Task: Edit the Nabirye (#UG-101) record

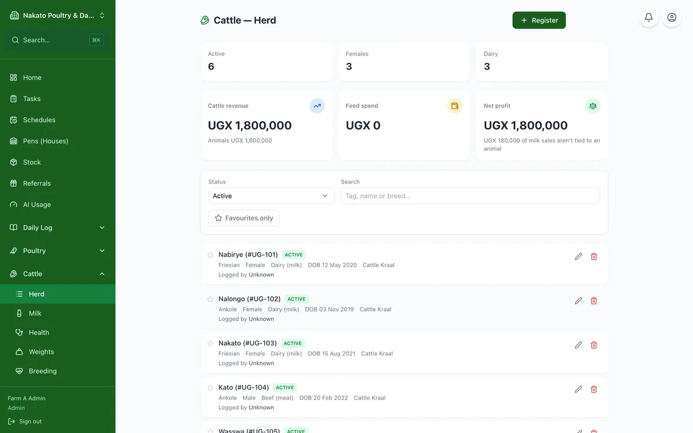Action: coord(578,256)
